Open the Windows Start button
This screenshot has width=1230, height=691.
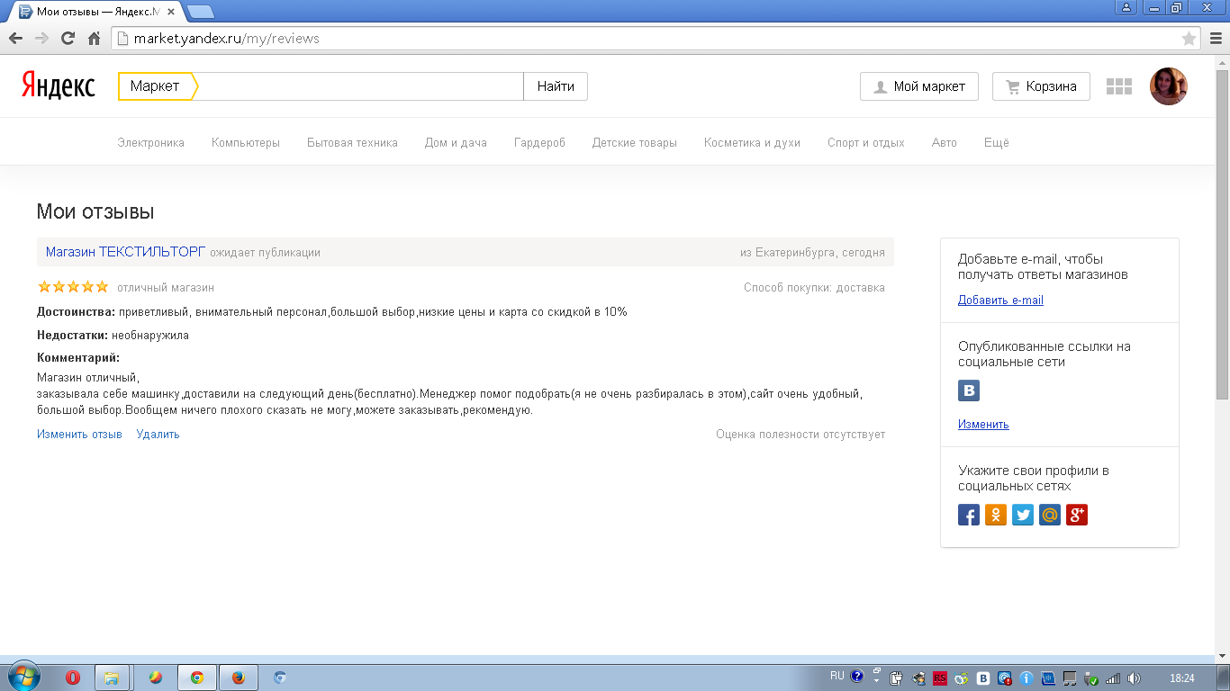click(x=23, y=677)
